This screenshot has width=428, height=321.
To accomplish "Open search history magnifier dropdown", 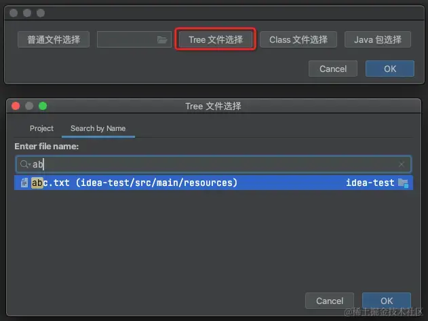I will [x=25, y=164].
